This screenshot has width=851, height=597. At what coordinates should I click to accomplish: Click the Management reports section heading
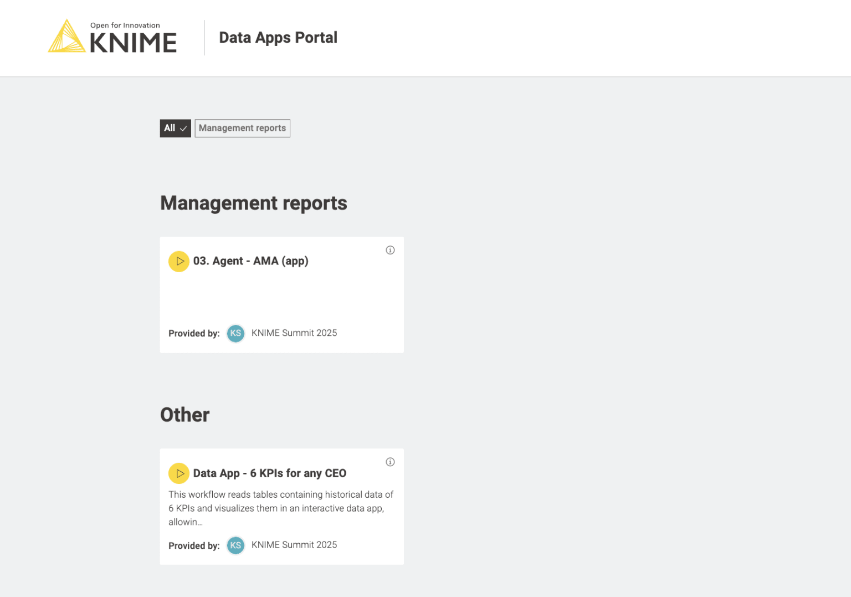254,203
